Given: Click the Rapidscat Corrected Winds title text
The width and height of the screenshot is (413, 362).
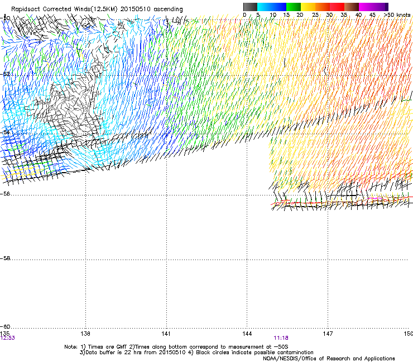Looking at the screenshot, I should (x=97, y=9).
